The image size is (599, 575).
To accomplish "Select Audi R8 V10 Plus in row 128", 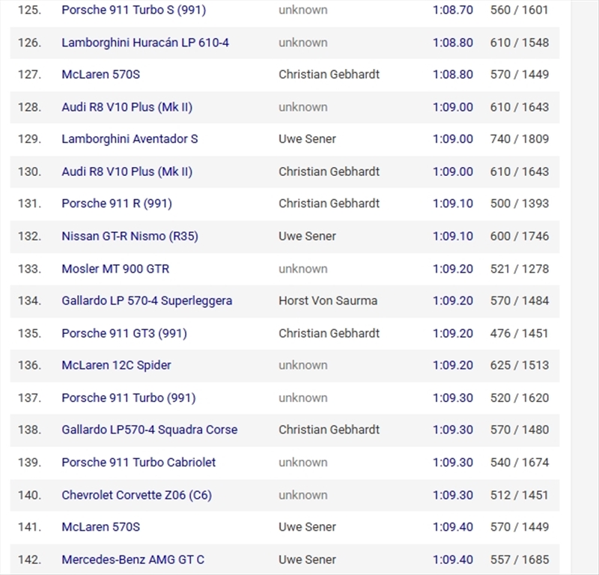I will click(x=127, y=107).
